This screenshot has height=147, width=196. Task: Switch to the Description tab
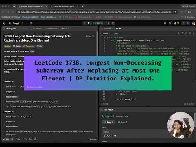click(x=9, y=29)
